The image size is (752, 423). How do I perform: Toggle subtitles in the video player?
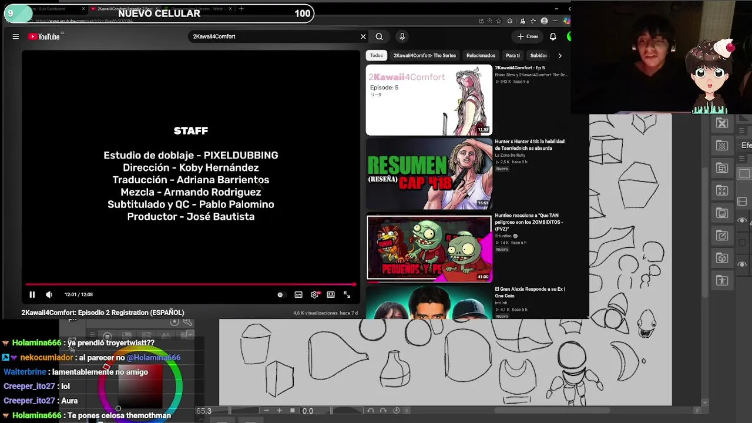(x=298, y=294)
